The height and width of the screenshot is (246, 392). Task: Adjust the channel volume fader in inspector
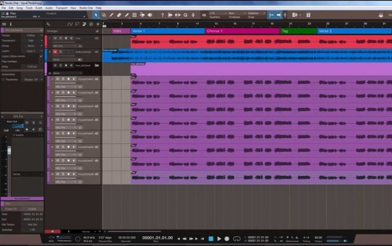(9, 150)
